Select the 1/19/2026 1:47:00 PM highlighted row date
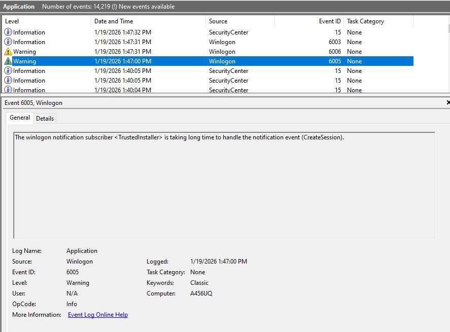This screenshot has height=332, width=450. (x=123, y=61)
